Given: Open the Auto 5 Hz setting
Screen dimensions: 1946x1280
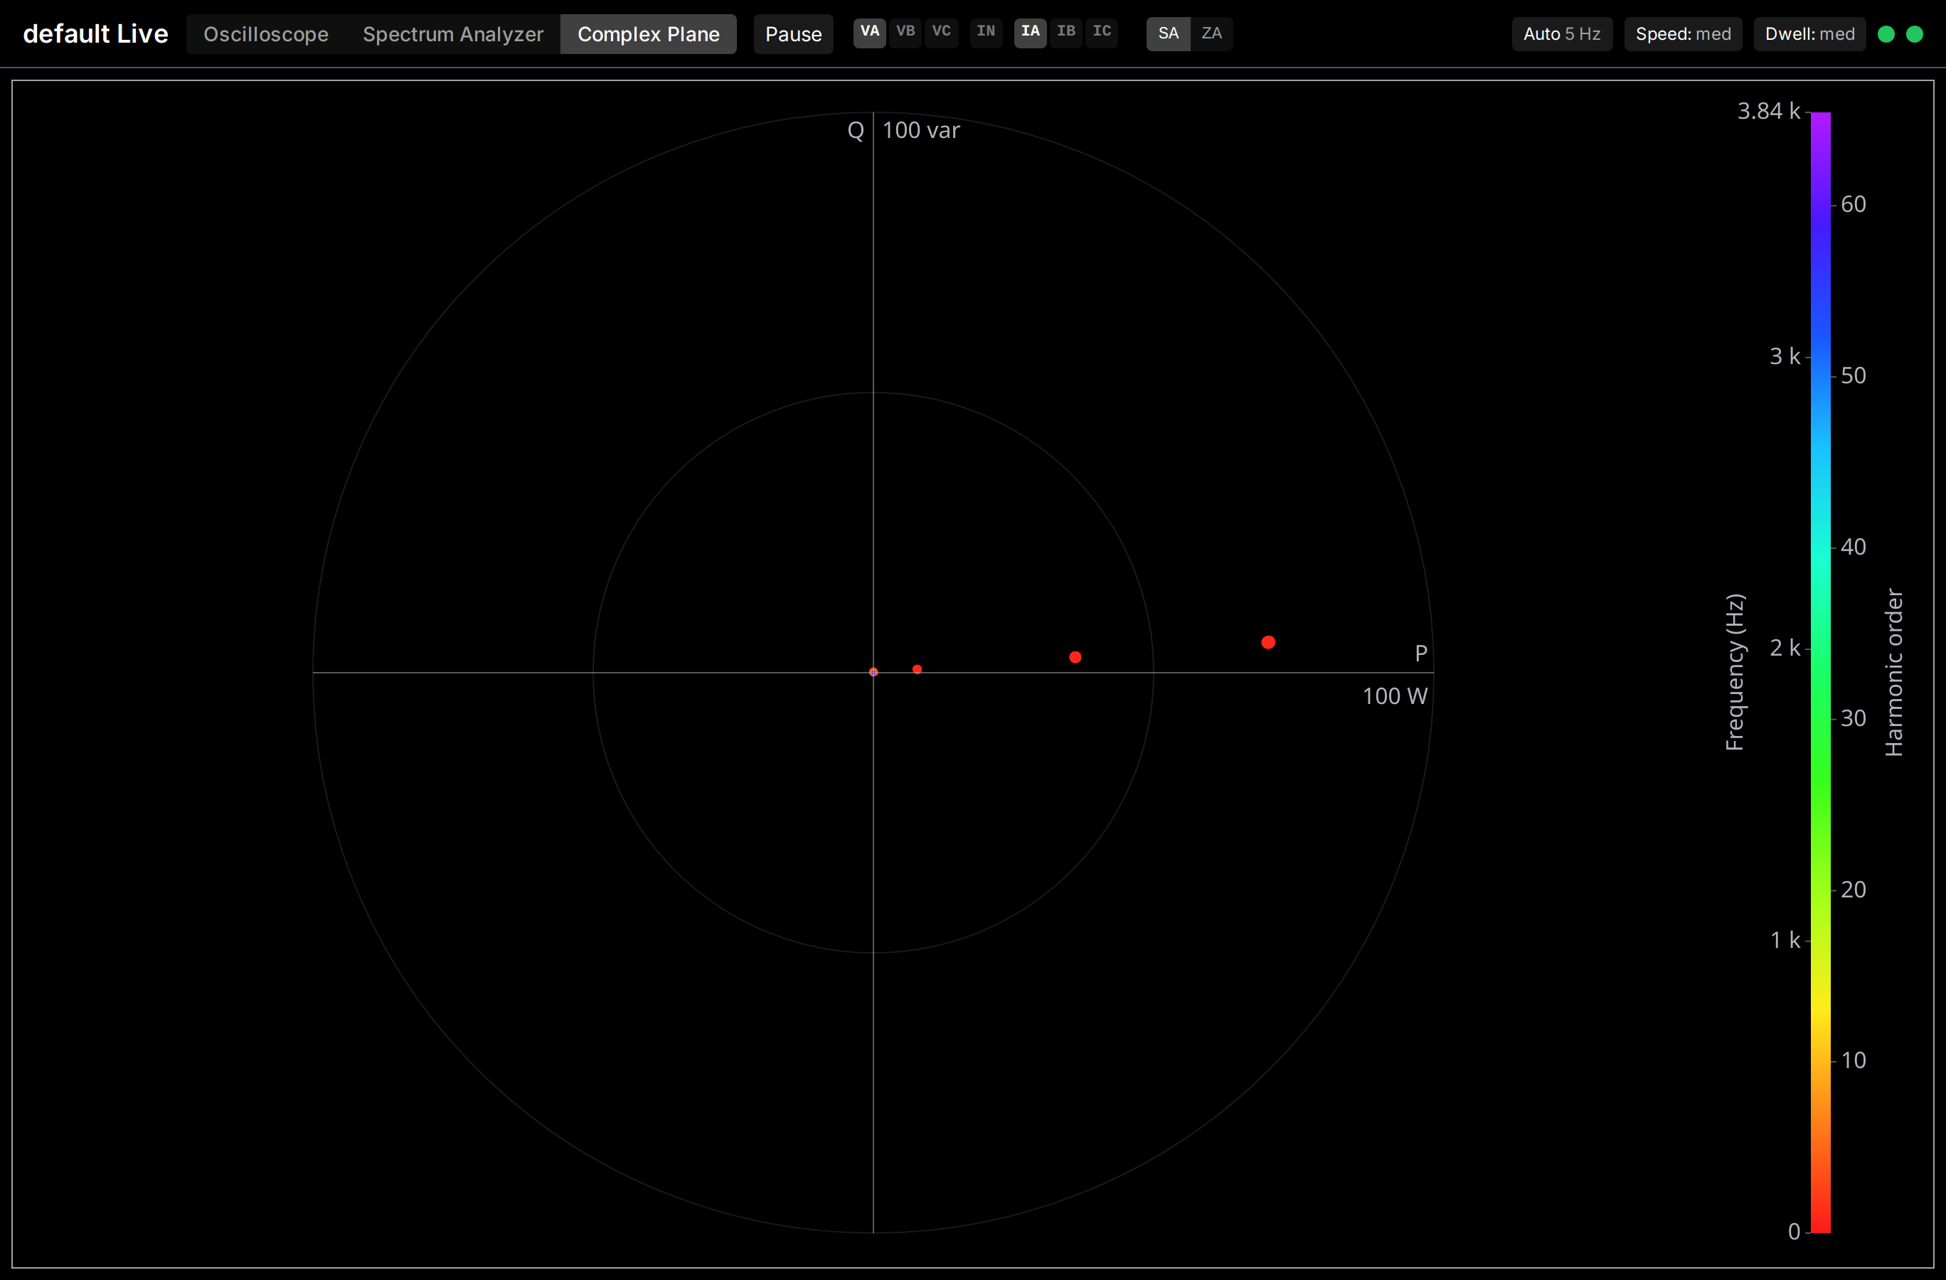Looking at the screenshot, I should click(x=1562, y=34).
